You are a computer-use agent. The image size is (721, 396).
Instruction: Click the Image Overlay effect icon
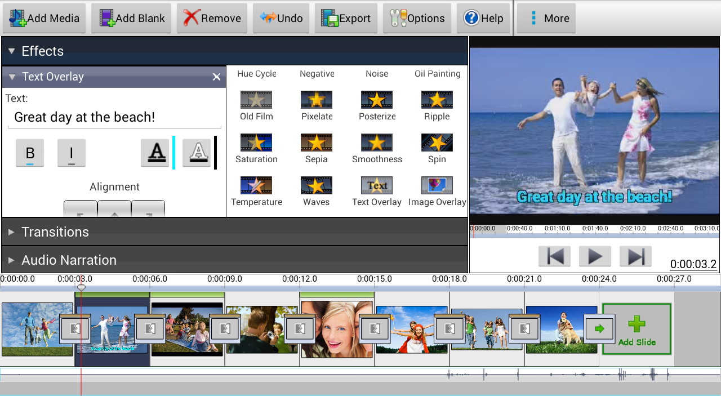tap(437, 185)
